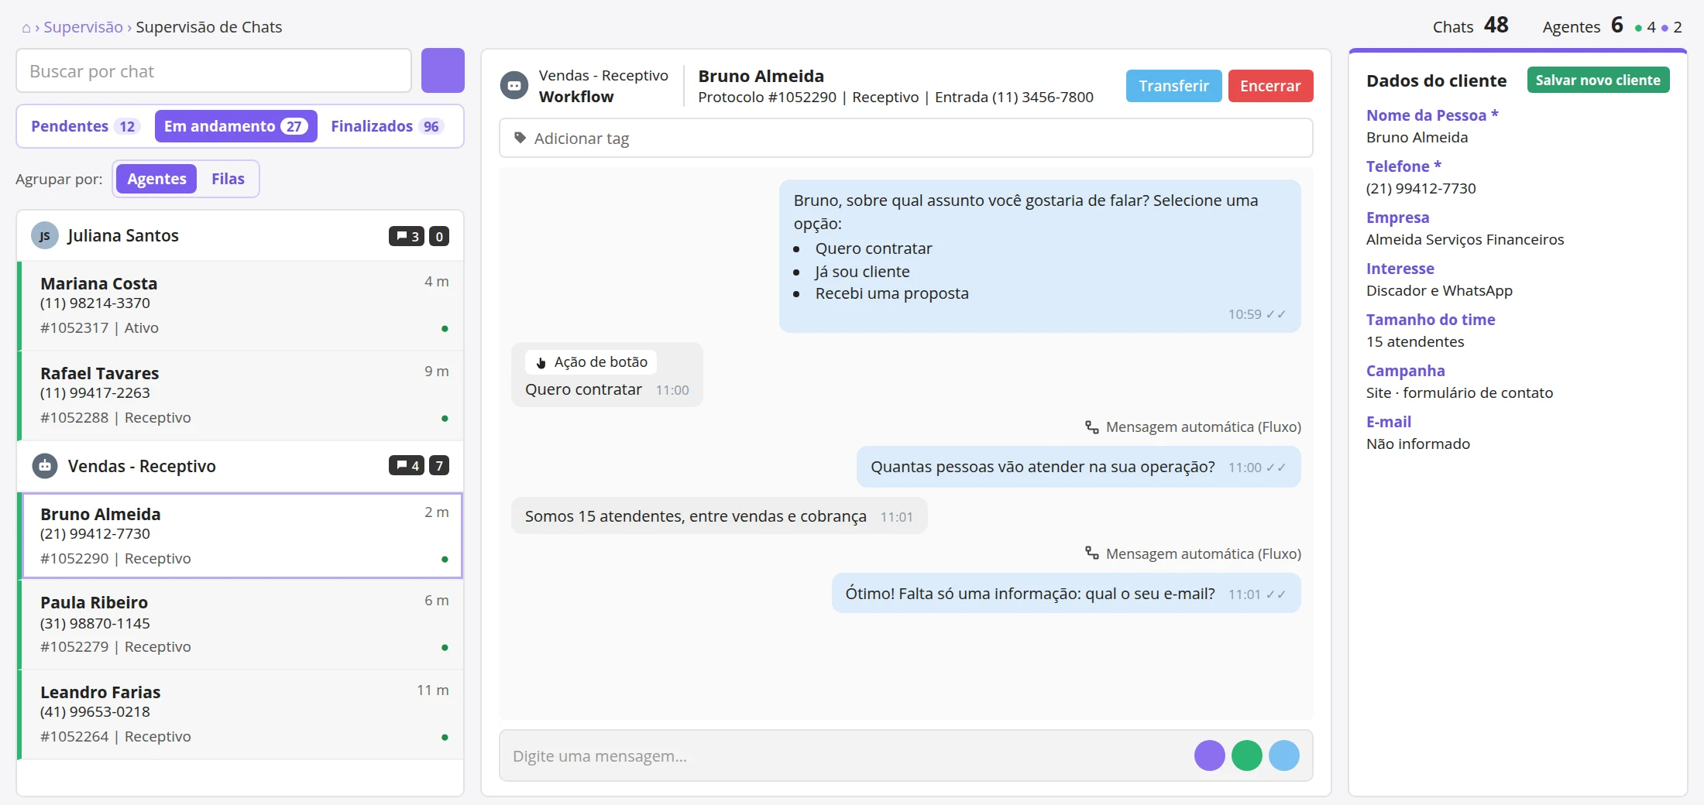Viewport: 1704px width, 805px height.
Task: Click Empresa value Almeida Serviços Financeiros
Action: tap(1465, 239)
